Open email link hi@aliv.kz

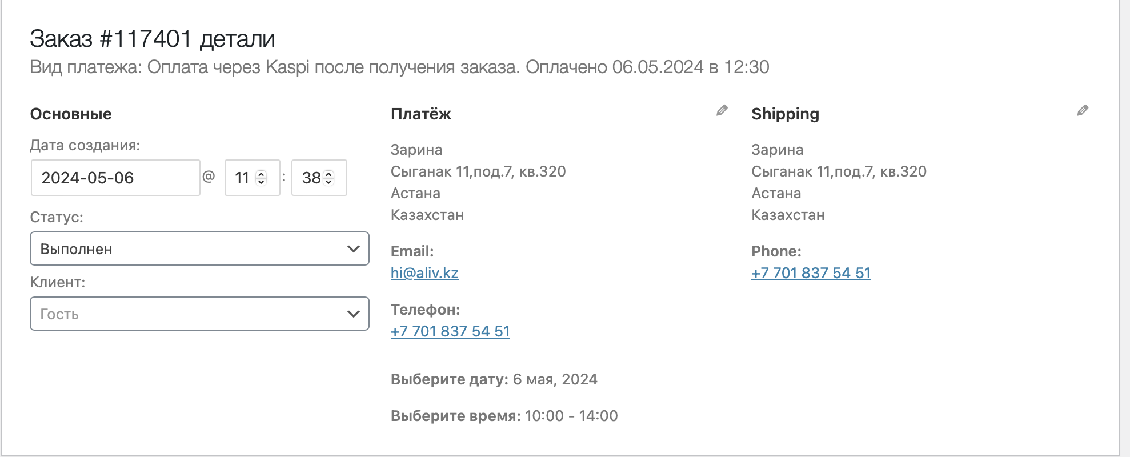424,273
